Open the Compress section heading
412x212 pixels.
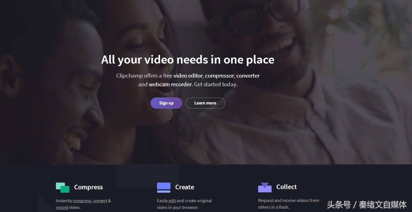[x=88, y=187]
